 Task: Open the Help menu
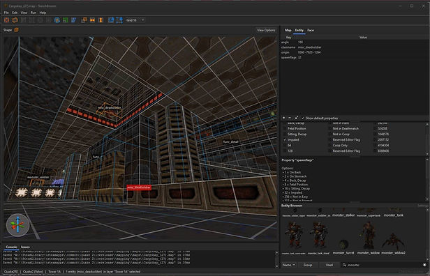(x=43, y=13)
